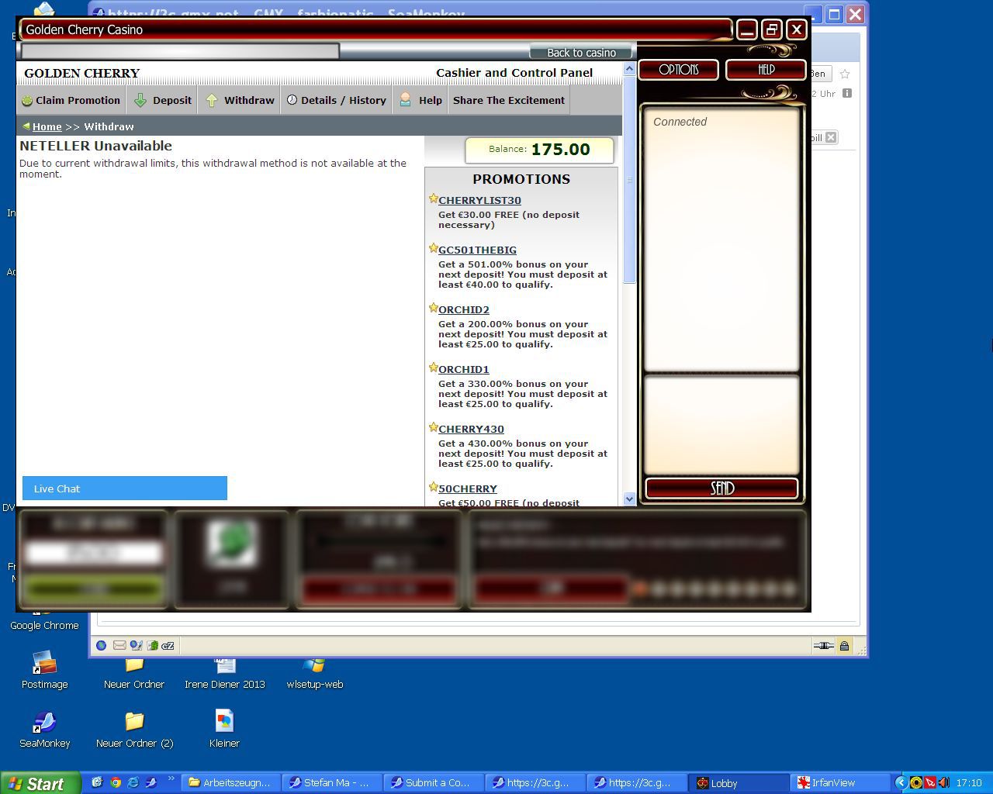Image resolution: width=993 pixels, height=794 pixels.
Task: Click the star icon beside 50CHERRY
Action: [x=433, y=487]
